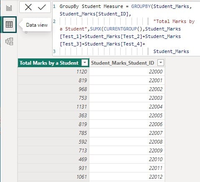Open the Report view icon
Viewport: 200px width, 182px height.
pyautogui.click(x=9, y=8)
